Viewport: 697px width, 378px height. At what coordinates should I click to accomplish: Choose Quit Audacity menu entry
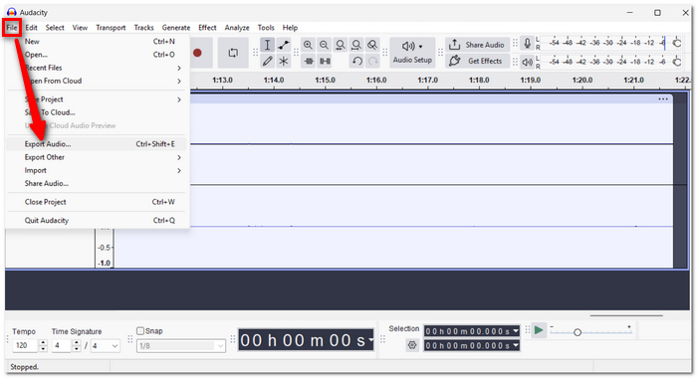tap(97, 220)
